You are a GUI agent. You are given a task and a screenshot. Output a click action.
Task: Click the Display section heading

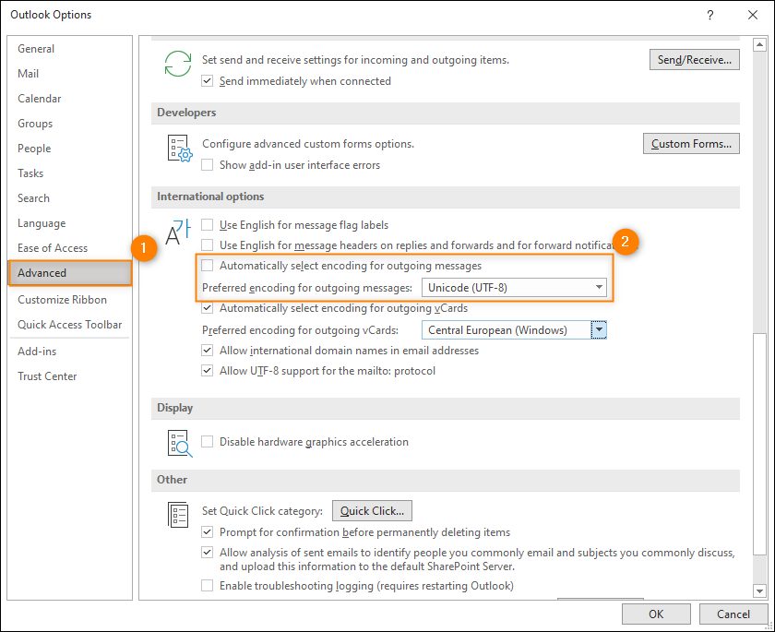pos(175,408)
